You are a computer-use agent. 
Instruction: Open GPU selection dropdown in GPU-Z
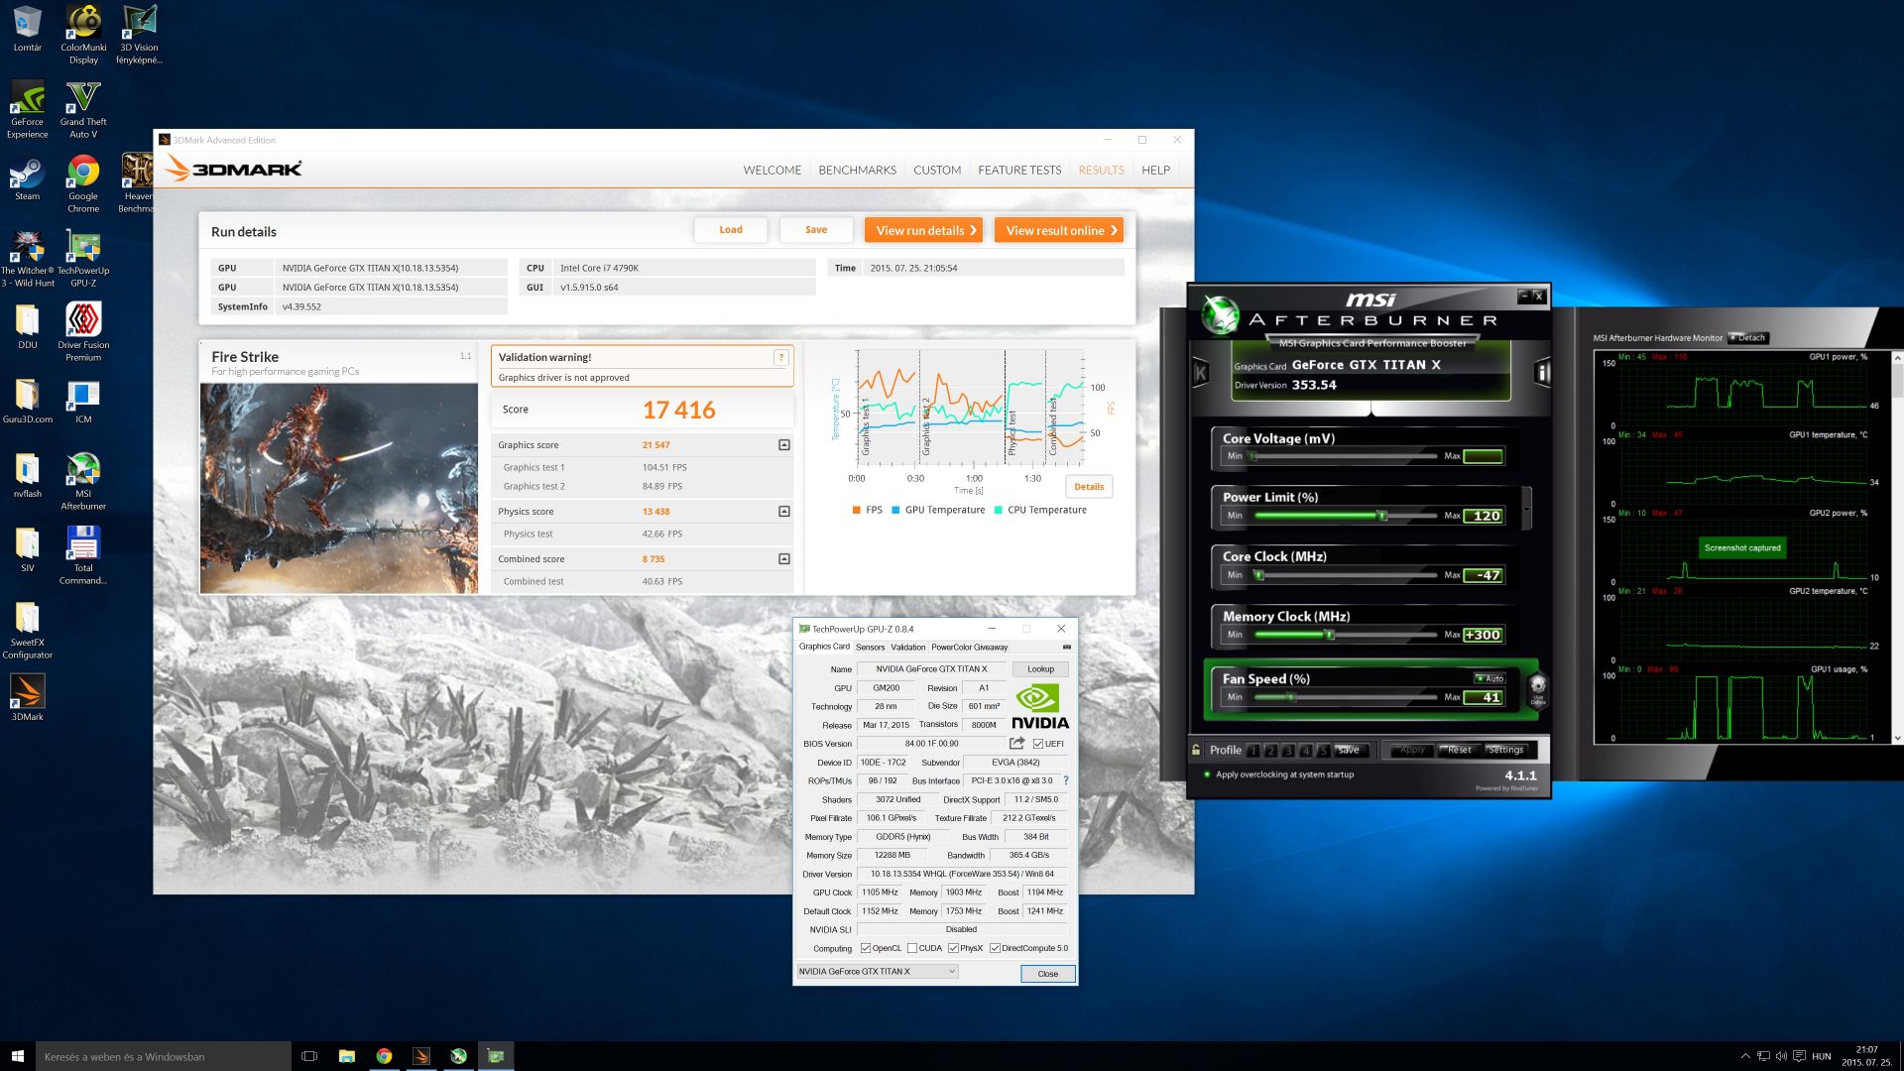pos(878,972)
